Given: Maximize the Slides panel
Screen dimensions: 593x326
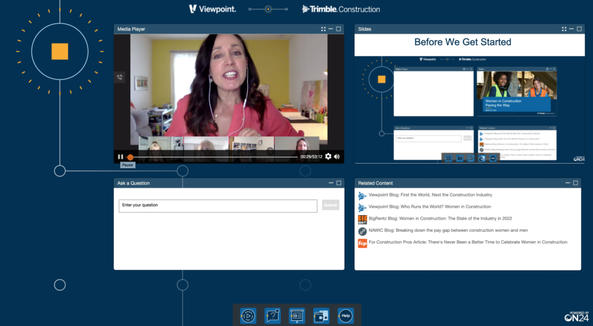Looking at the screenshot, I should coord(579,29).
